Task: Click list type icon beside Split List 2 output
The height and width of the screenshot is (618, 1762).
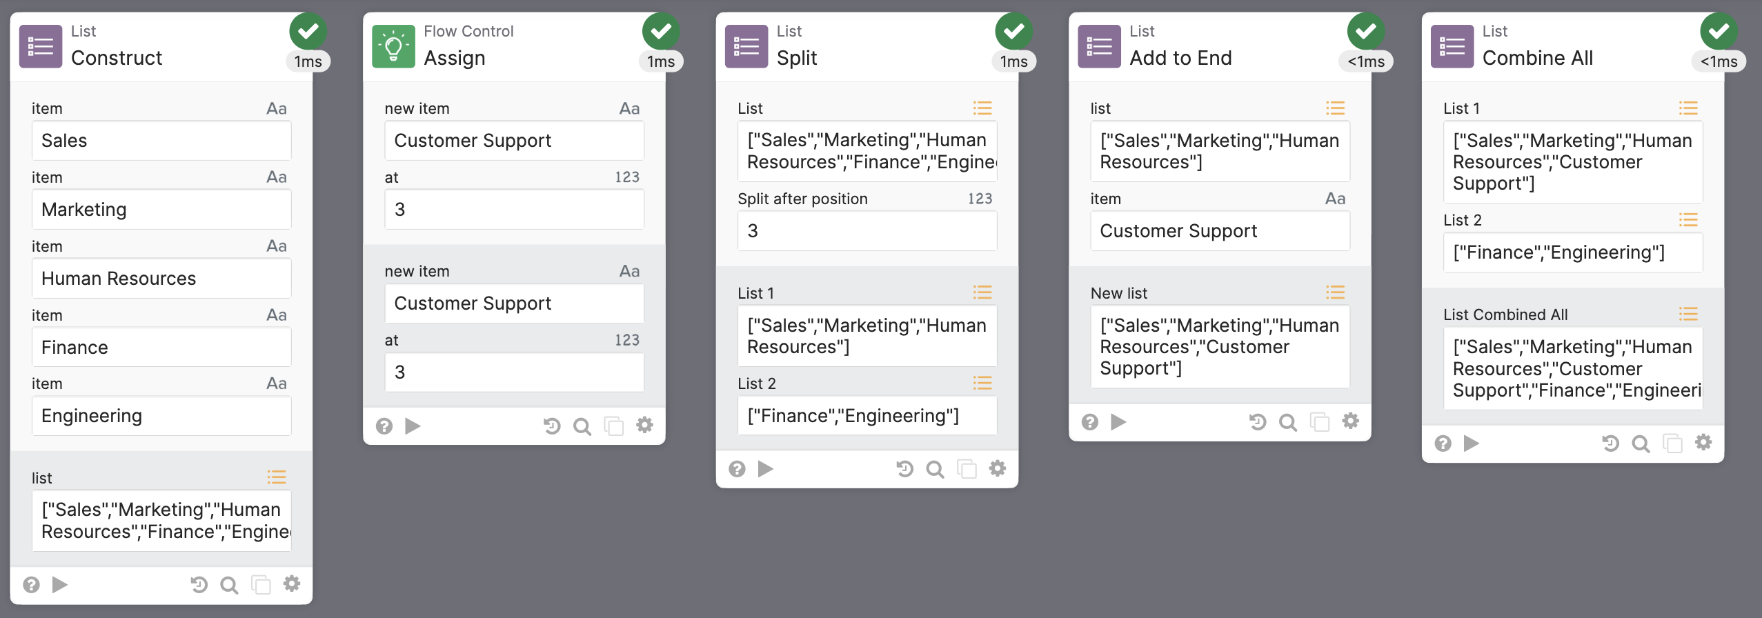Action: (982, 383)
